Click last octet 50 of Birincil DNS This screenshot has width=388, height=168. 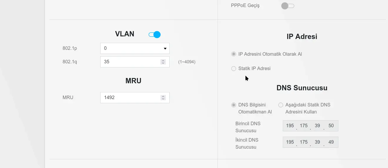tap(331, 125)
